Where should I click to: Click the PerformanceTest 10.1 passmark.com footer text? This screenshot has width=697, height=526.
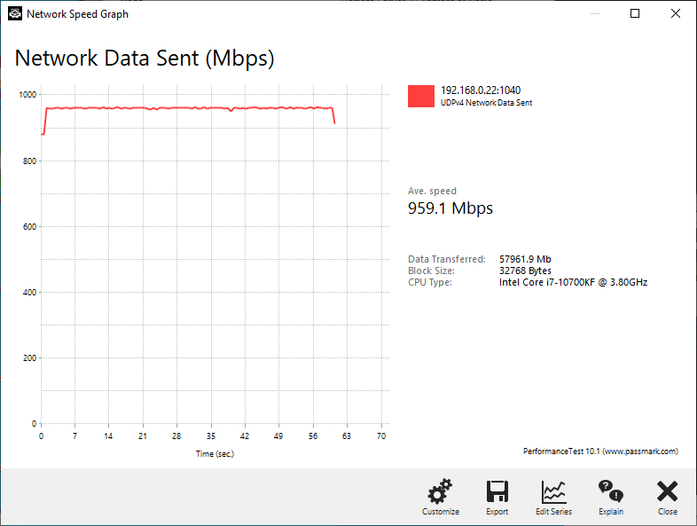point(600,451)
